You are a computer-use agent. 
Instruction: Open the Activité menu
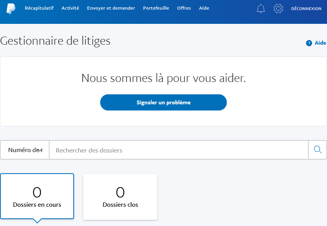point(70,8)
